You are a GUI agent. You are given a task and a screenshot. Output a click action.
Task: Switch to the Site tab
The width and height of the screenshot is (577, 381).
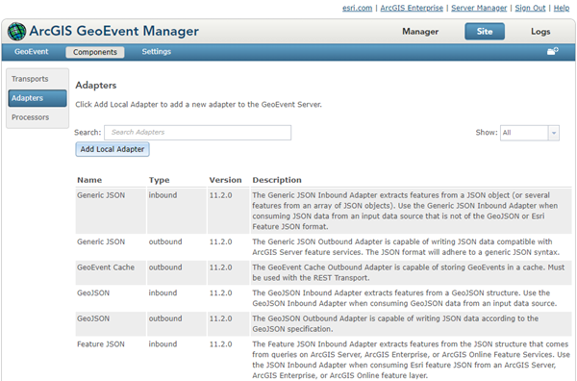(x=485, y=32)
